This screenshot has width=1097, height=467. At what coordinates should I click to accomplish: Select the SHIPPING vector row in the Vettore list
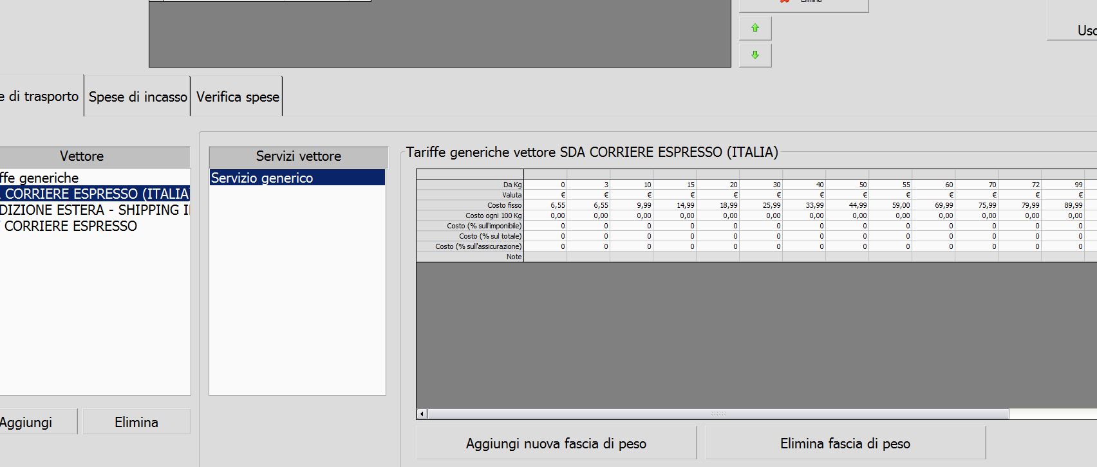point(95,210)
